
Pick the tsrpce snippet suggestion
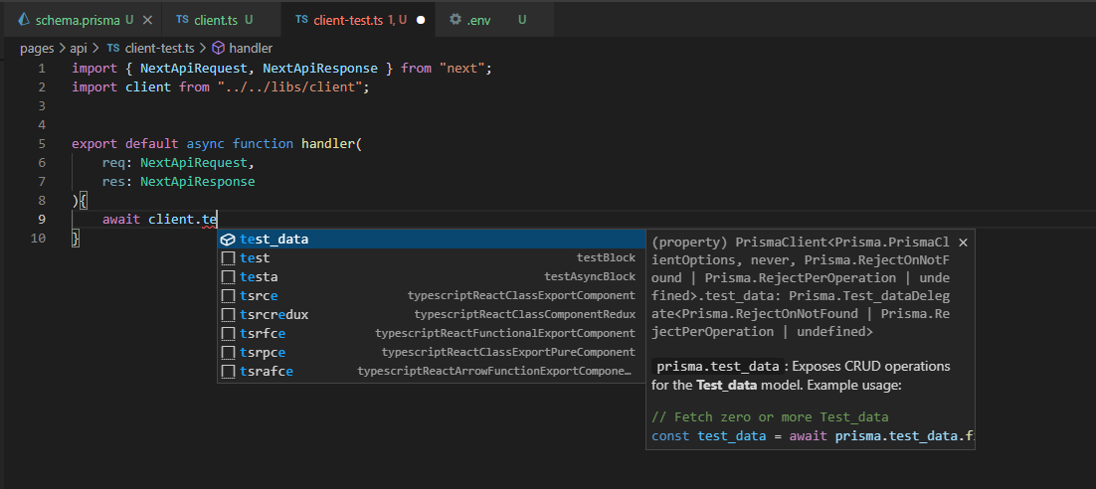click(x=432, y=352)
